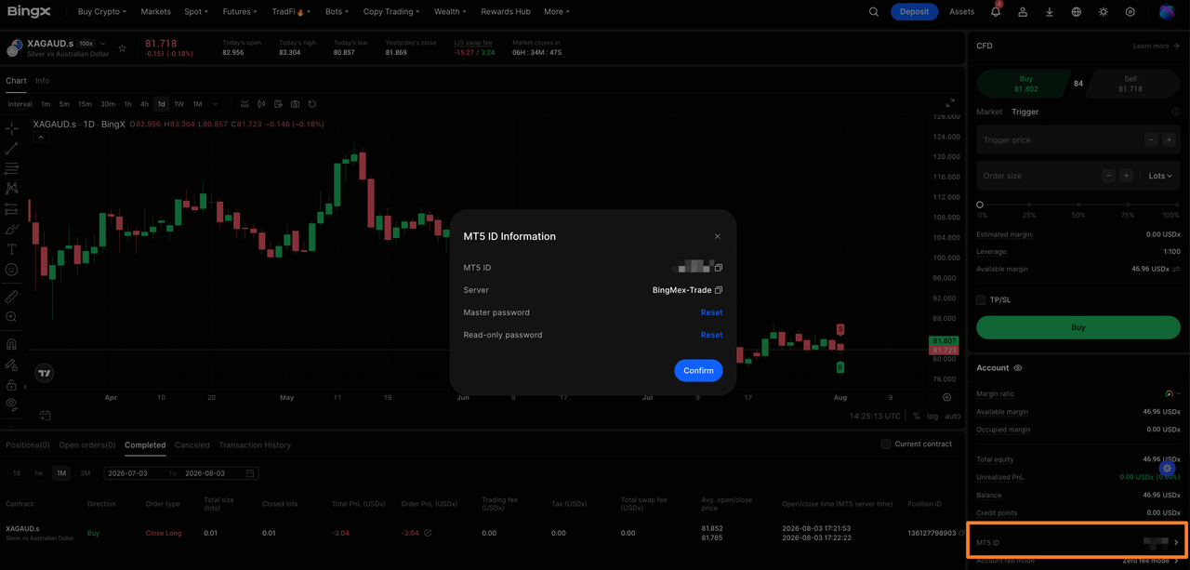Enable the TP/SL checkbox
This screenshot has height=570, width=1190.
pyautogui.click(x=981, y=300)
